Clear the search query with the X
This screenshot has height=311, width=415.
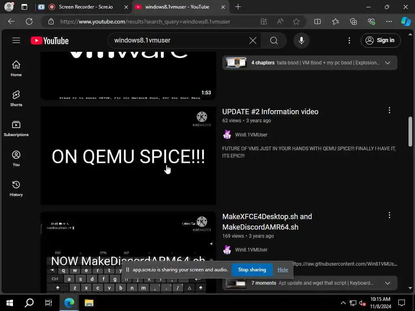253,40
